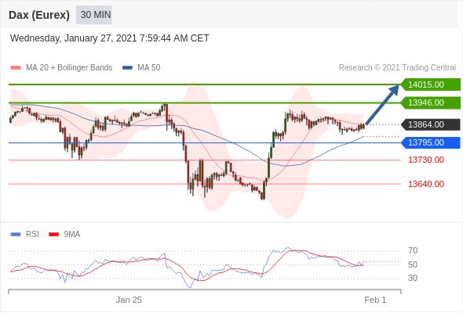463x313 pixels.
Task: Click the blue RSI legend swatch
Action: (16, 235)
